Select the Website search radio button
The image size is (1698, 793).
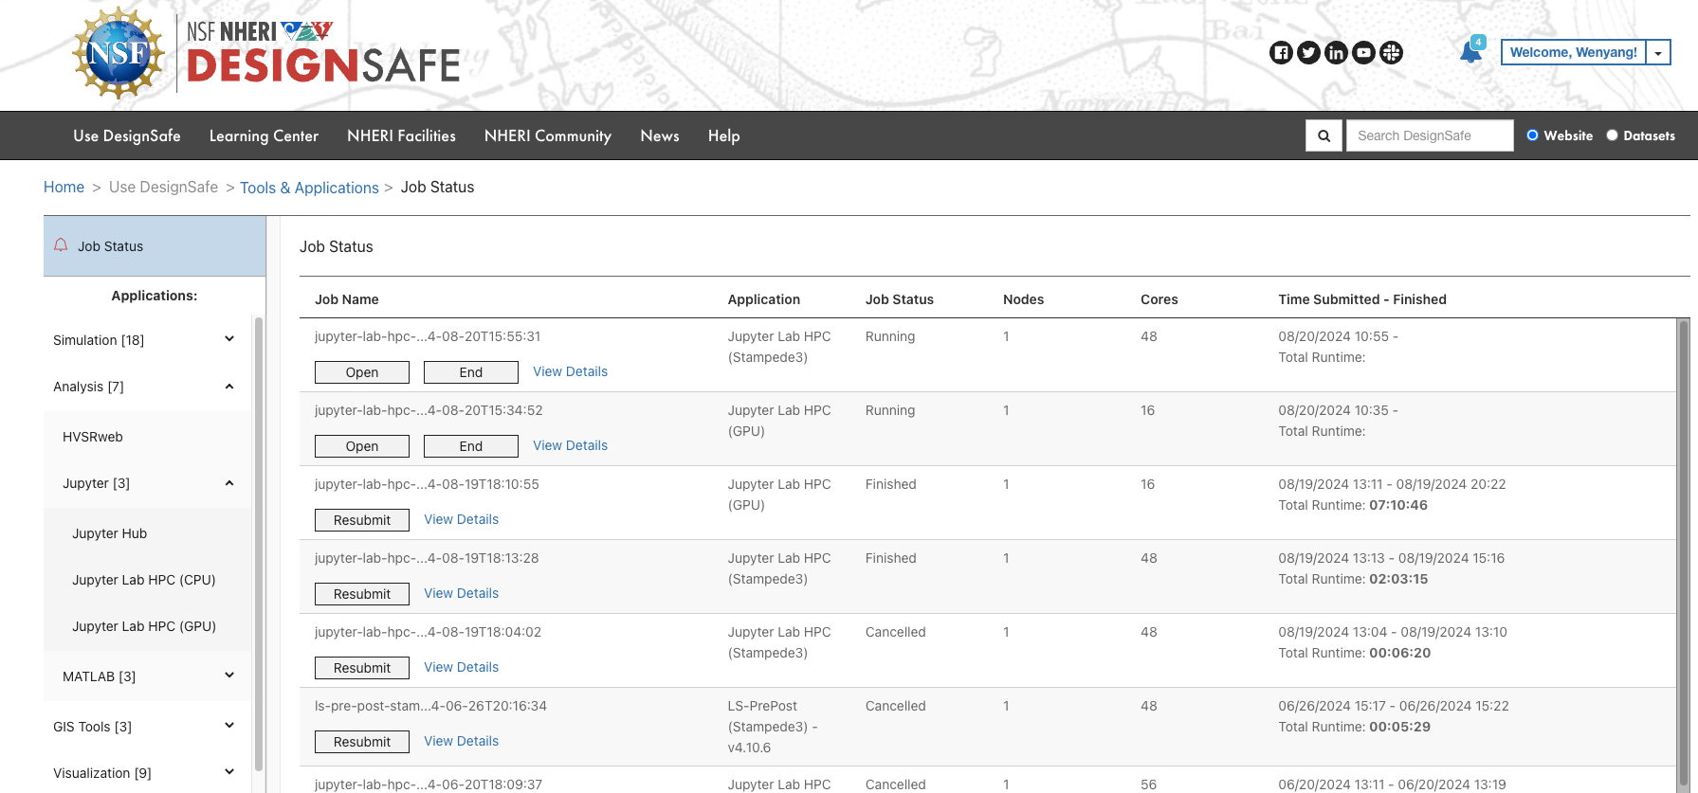[1532, 135]
